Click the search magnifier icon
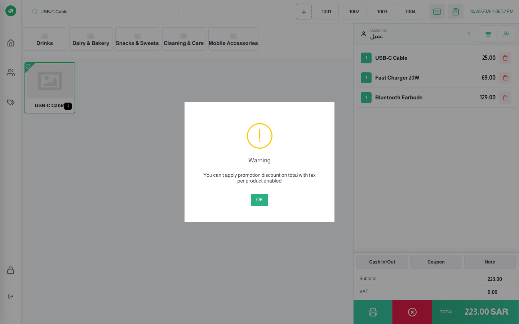Image resolution: width=519 pixels, height=324 pixels. pos(35,12)
